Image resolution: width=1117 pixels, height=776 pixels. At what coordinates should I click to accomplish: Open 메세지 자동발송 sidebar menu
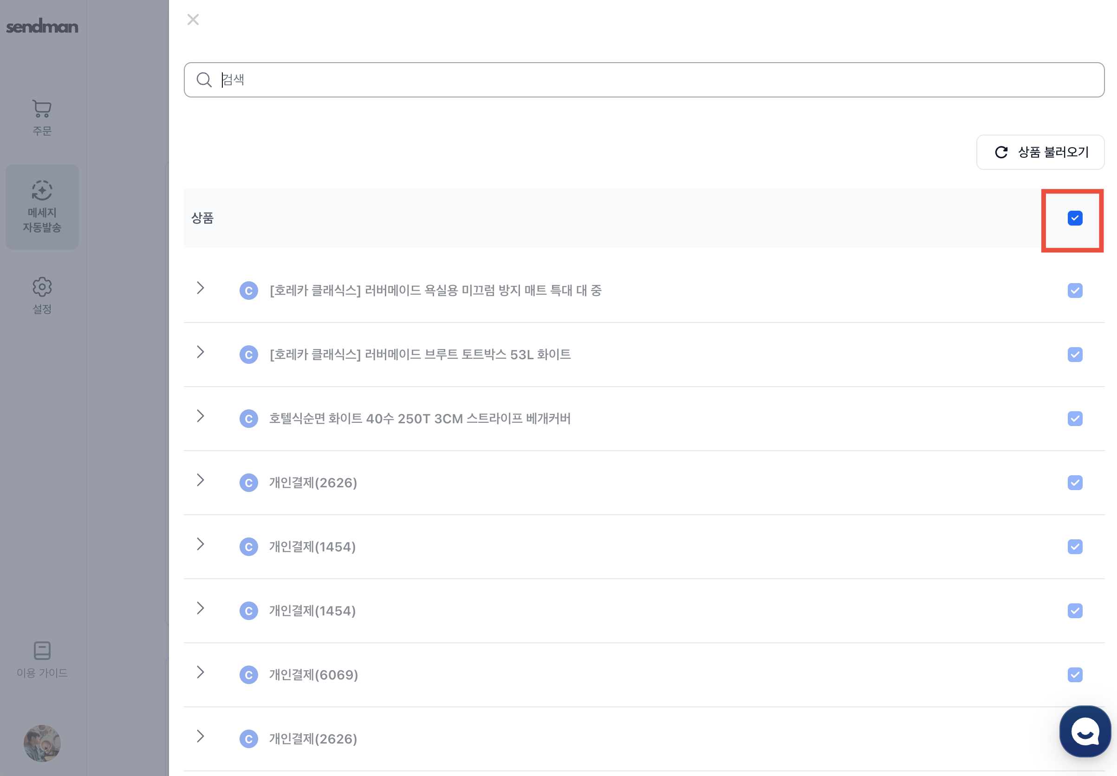[x=42, y=207]
